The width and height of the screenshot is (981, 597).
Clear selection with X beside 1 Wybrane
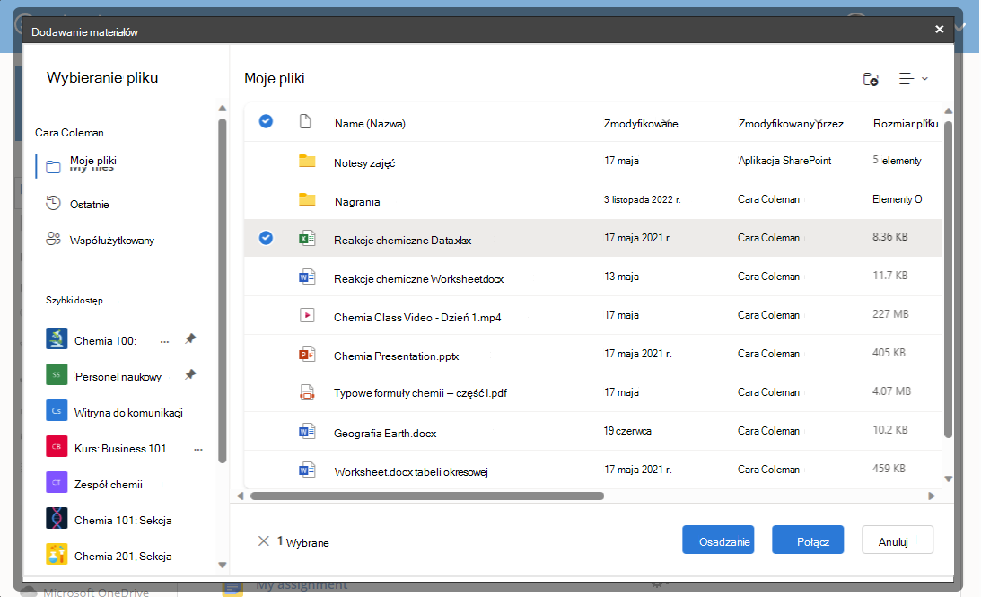(x=263, y=540)
